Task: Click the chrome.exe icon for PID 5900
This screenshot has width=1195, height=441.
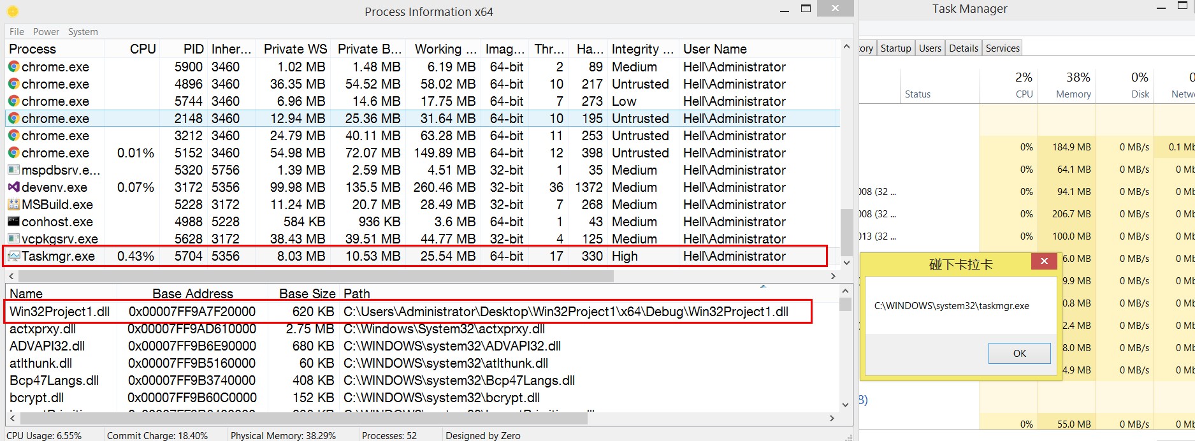Action: tap(13, 66)
